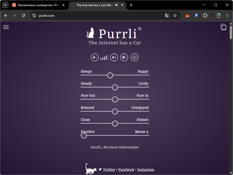Open the Facebook link
This screenshot has width=233, height=175.
(x=126, y=169)
